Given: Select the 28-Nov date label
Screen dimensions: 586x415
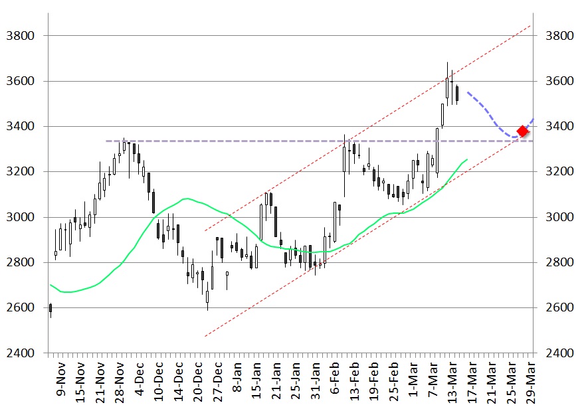Looking at the screenshot, I should [x=119, y=382].
